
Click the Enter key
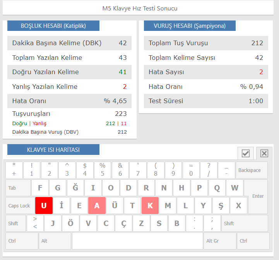coord(258,196)
